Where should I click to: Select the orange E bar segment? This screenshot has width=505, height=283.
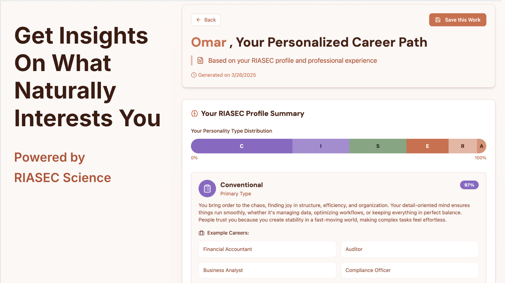point(427,146)
